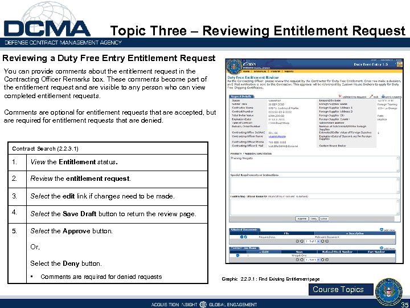The image size is (410, 308).
Task: Go to last page in Contract Line Items pager
Action: [327, 260]
